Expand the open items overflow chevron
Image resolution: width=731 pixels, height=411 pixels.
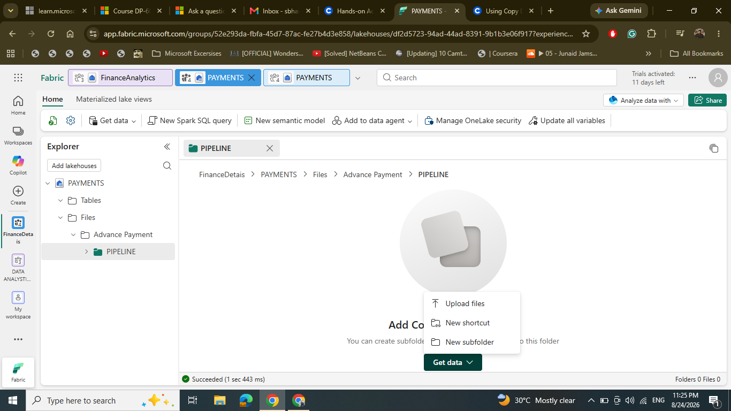[x=357, y=78]
